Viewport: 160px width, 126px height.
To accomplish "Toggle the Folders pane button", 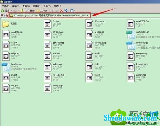I will (x=42, y=11).
